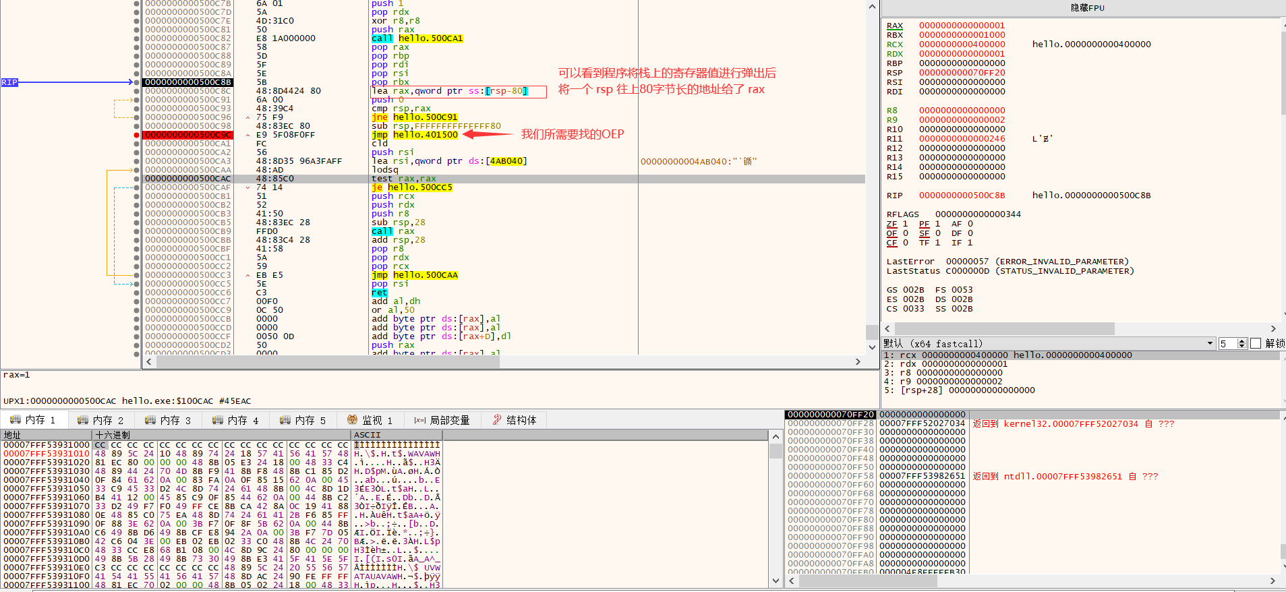The image size is (1286, 592).
Task: Click the disassembly horizontal scrollbar thumb
Action: tap(328, 362)
